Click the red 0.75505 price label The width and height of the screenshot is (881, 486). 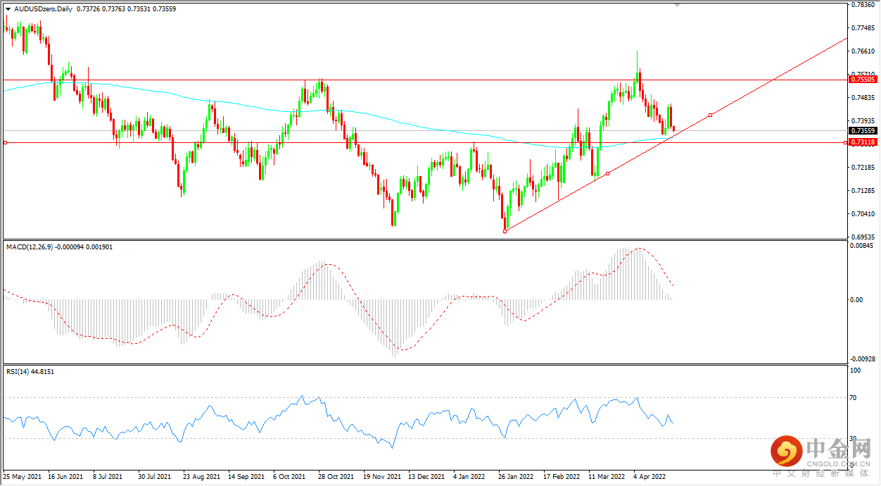(863, 80)
